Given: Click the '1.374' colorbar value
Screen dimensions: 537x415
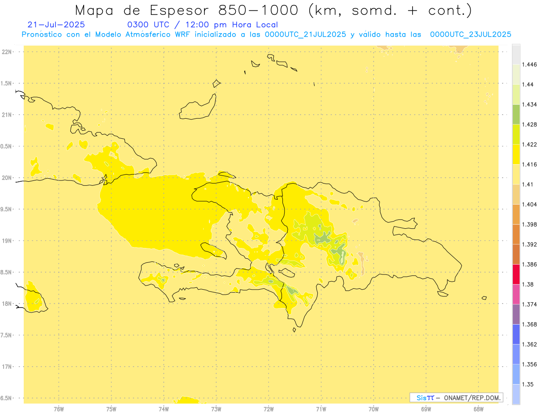Looking at the screenshot, I should coord(529,304).
